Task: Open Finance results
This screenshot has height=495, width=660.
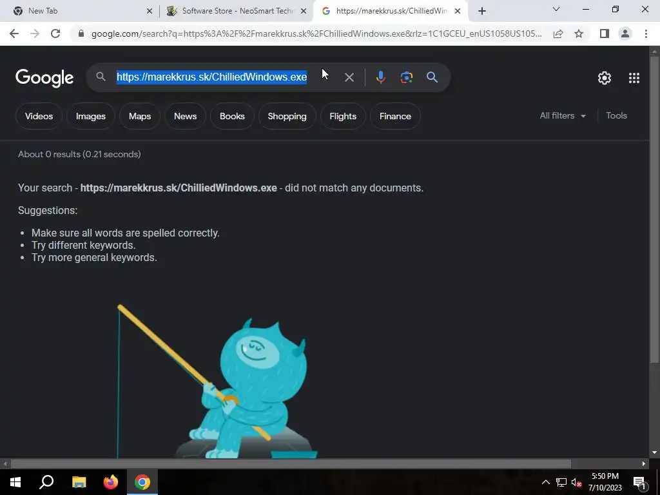Action: tap(395, 116)
